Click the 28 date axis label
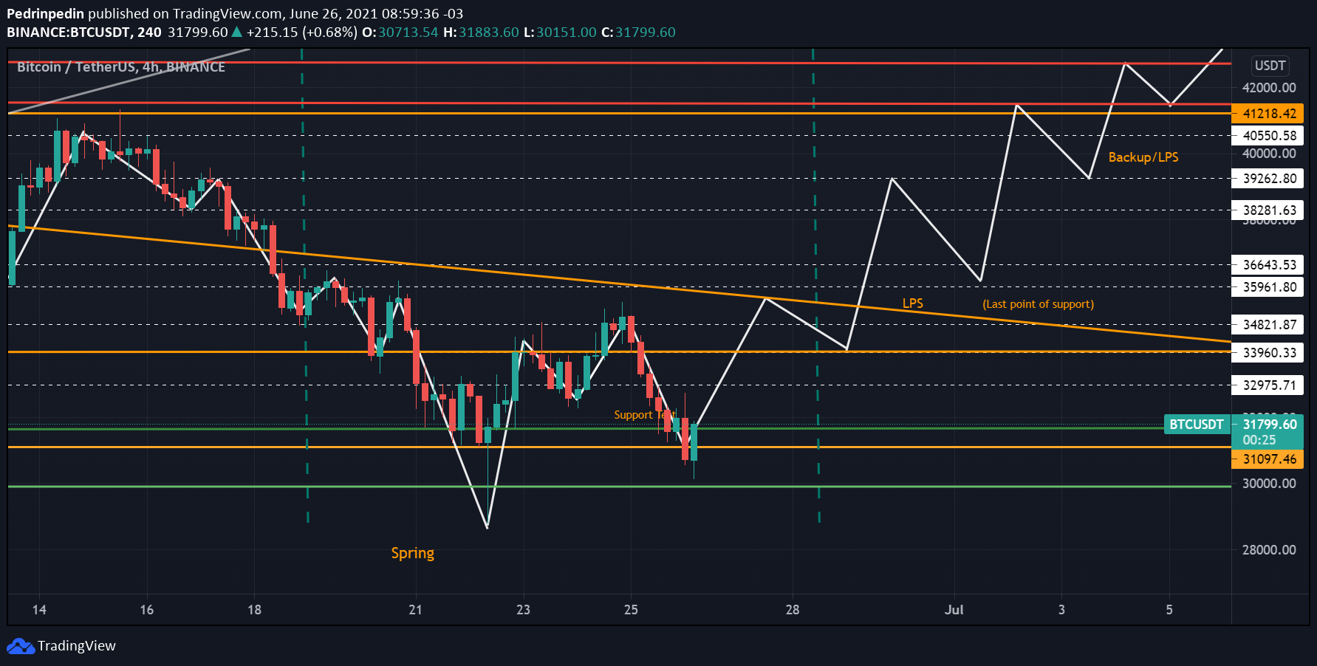1317x666 pixels. (793, 610)
